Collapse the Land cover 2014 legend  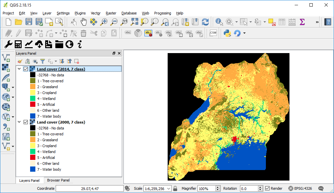tap(19, 69)
